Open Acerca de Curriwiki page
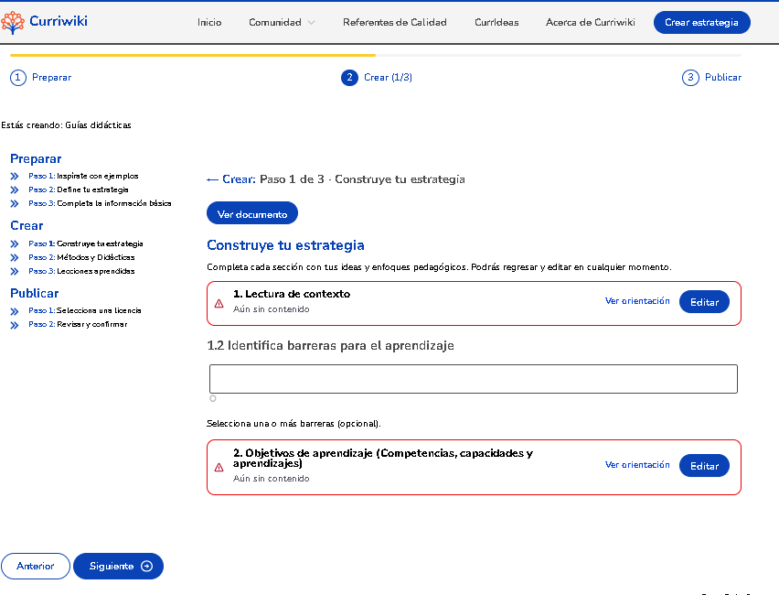The height and width of the screenshot is (595, 779). (x=590, y=23)
